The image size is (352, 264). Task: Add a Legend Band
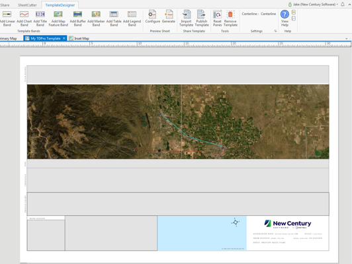132,18
